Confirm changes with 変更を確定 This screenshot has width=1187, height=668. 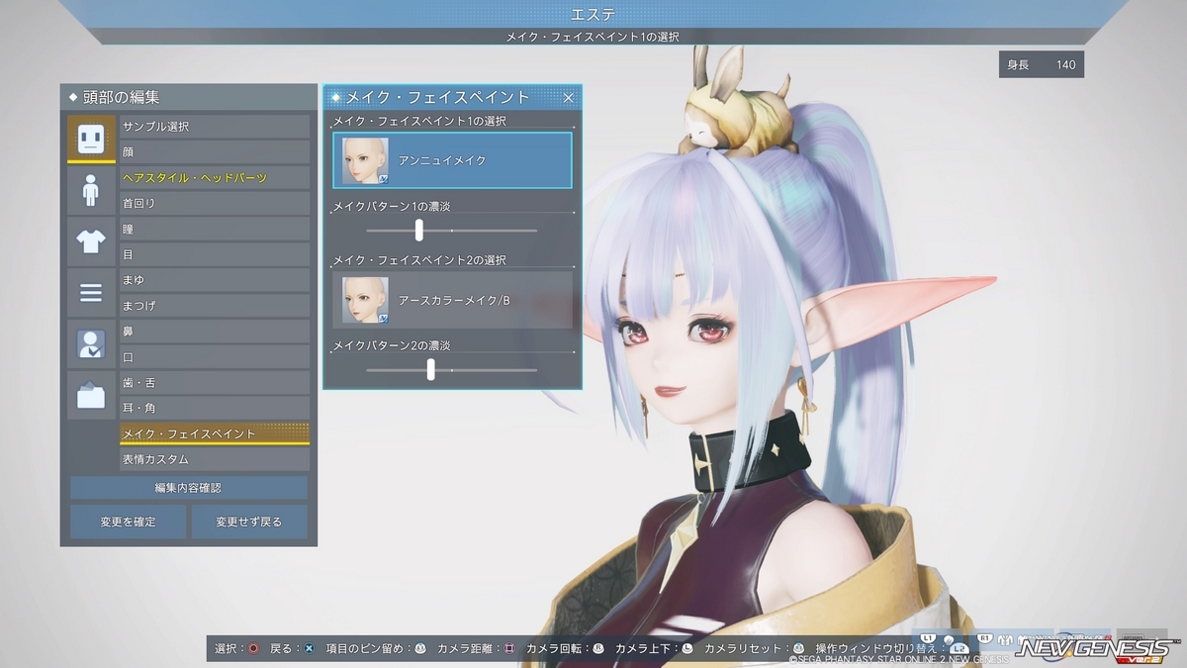pyautogui.click(x=128, y=522)
